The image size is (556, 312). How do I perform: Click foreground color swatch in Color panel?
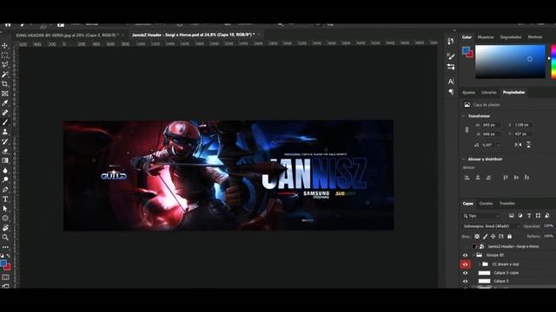pos(466,50)
